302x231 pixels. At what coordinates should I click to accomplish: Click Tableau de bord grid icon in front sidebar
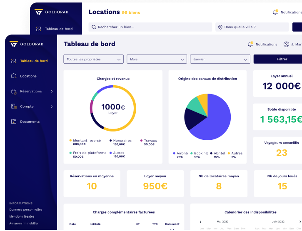point(13,61)
